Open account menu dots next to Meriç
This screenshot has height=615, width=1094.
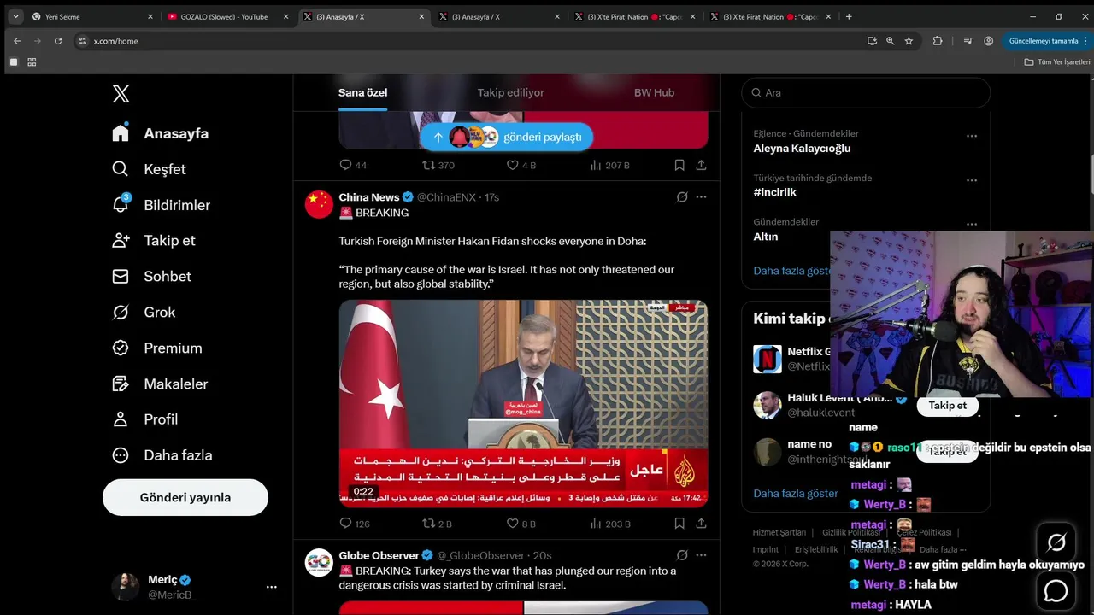tap(271, 587)
